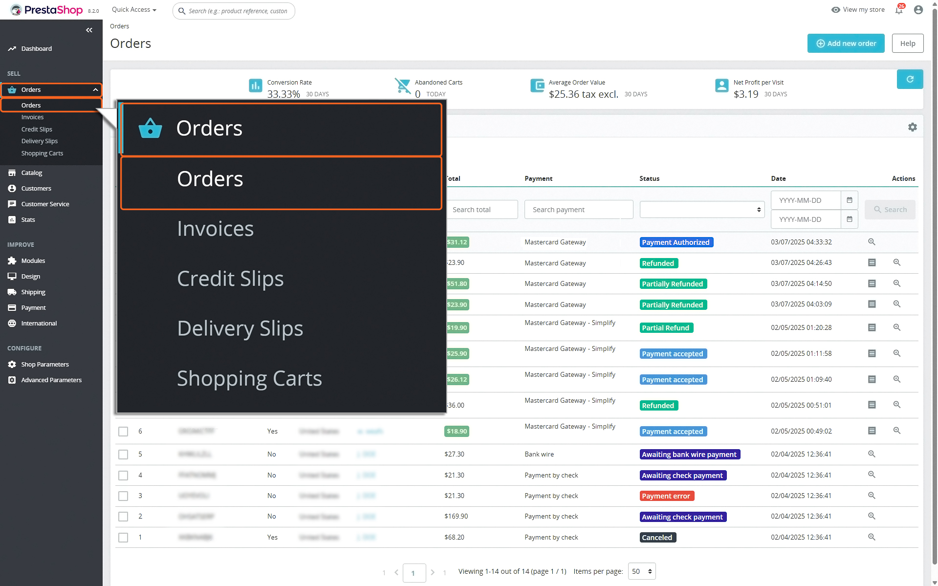The width and height of the screenshot is (938, 586).
Task: View details of order dated 03/07/2025 04:14:50
Action: point(896,283)
